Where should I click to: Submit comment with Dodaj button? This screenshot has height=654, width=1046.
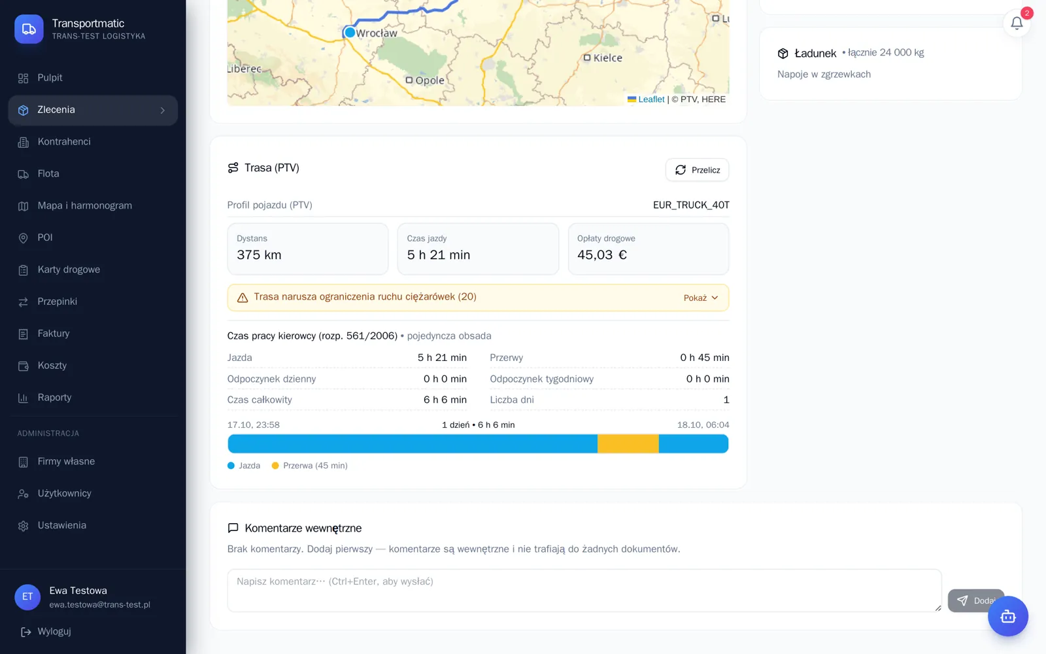click(975, 600)
